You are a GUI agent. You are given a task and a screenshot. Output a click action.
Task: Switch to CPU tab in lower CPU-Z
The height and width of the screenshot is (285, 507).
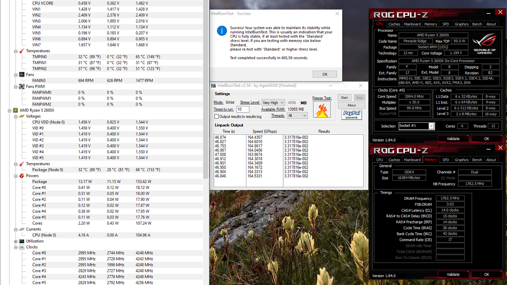[379, 160]
